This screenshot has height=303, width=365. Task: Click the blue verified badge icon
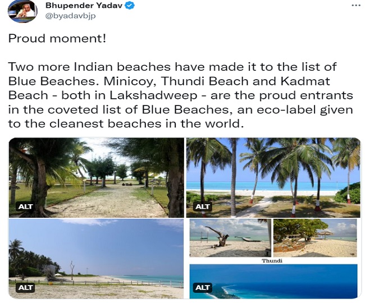coord(129,6)
